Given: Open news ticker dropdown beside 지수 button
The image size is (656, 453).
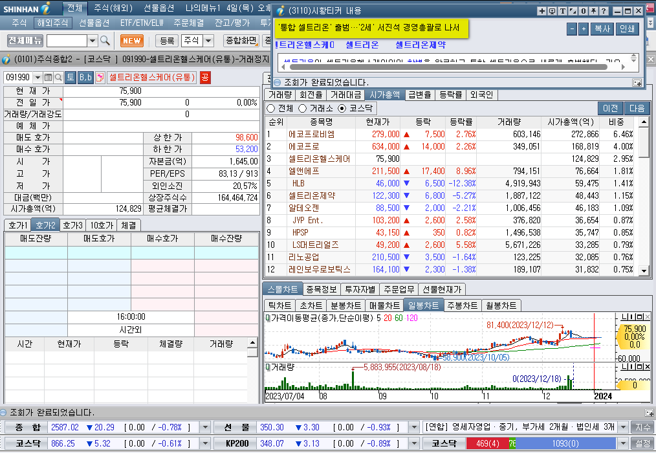Looking at the screenshot, I should pos(624,428).
